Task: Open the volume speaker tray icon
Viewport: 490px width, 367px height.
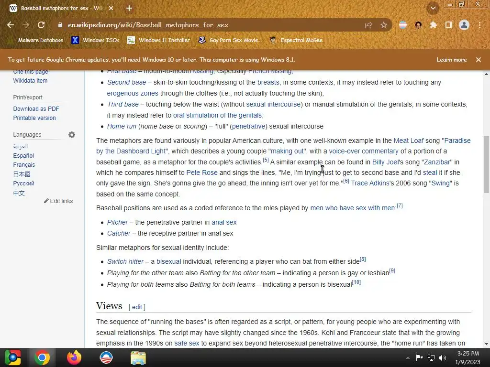Action: [443, 358]
